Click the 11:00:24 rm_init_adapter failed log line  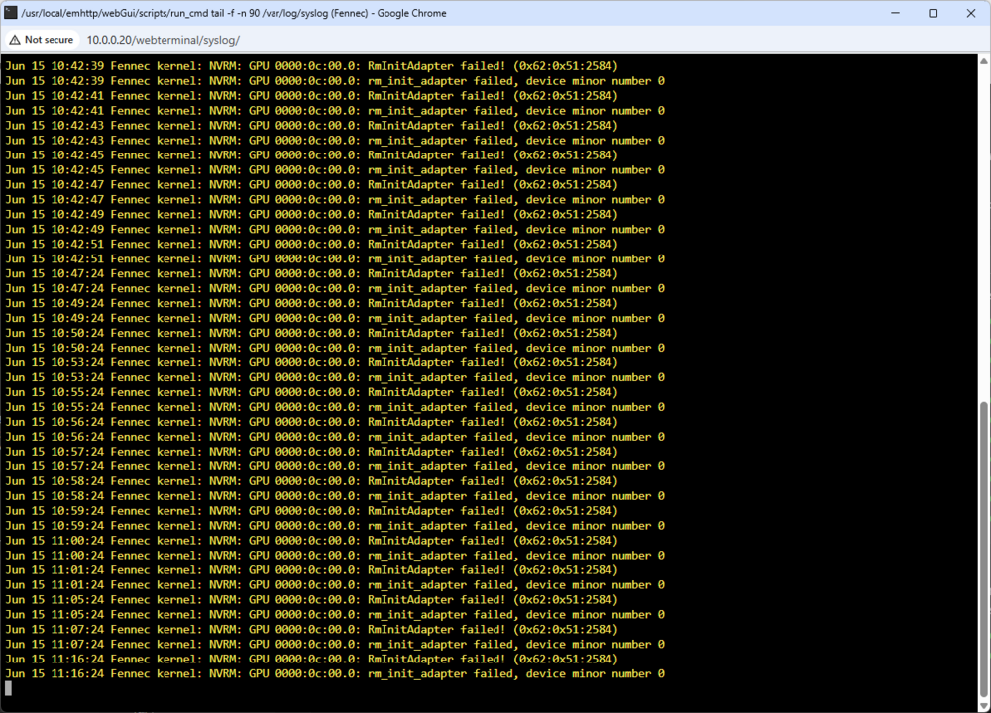(335, 556)
